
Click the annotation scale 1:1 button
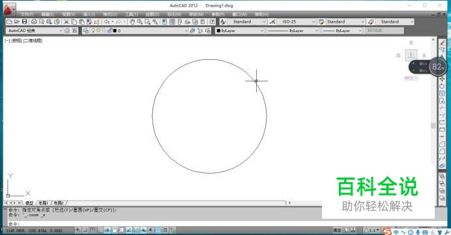(372, 230)
